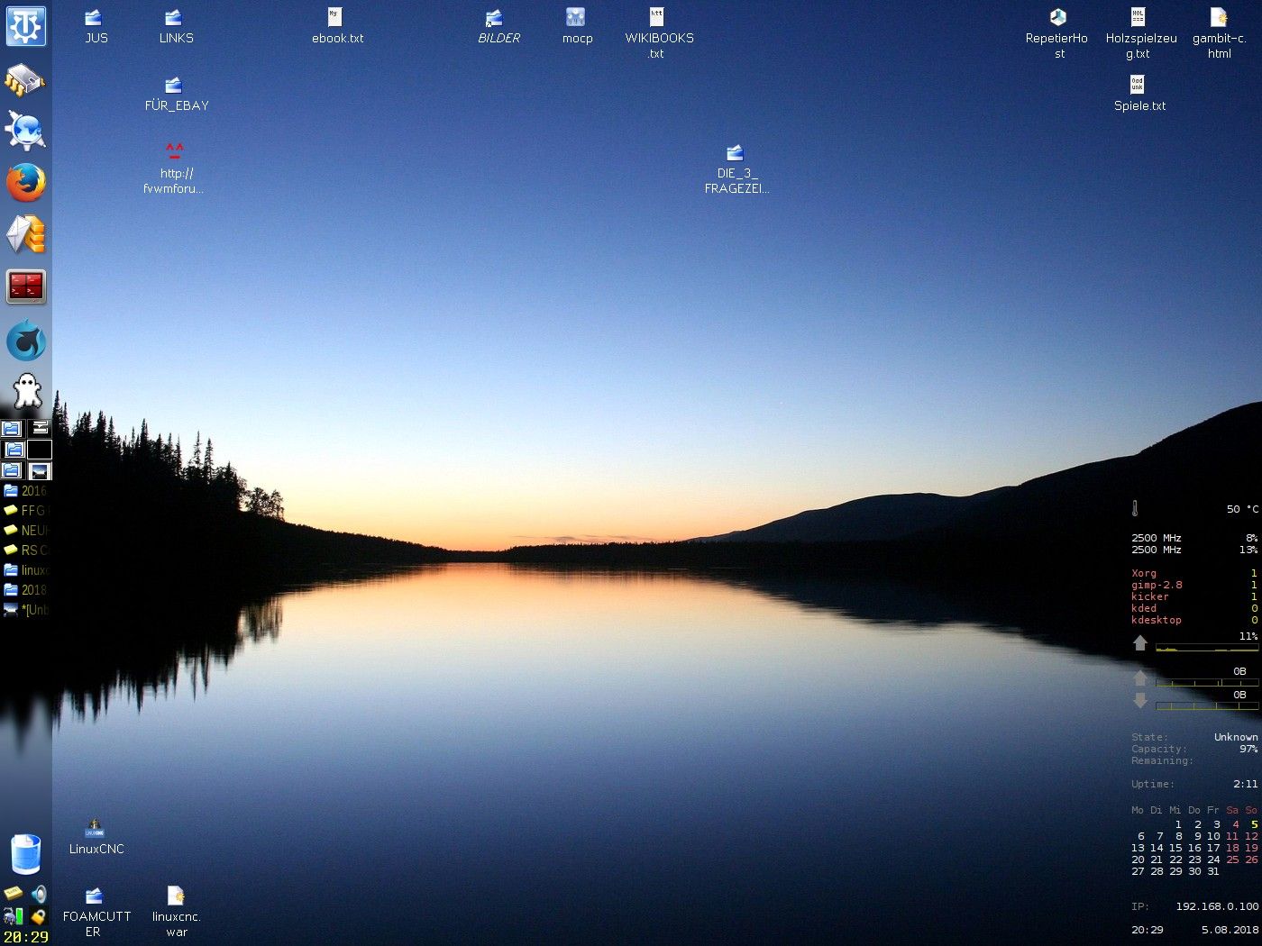Click the volume speaker icon in the tray
This screenshot has height=946, width=1262.
click(38, 891)
